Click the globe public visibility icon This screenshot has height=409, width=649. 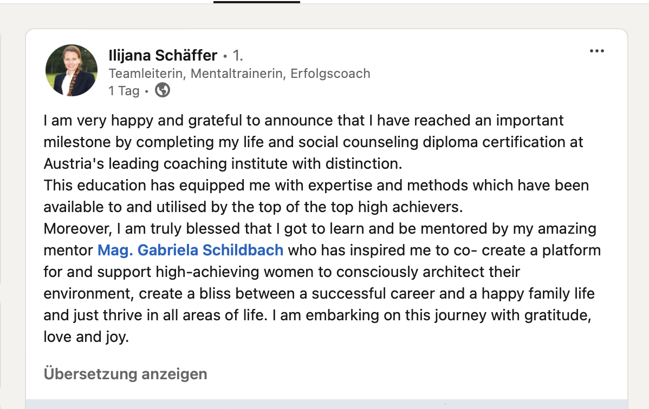(163, 90)
